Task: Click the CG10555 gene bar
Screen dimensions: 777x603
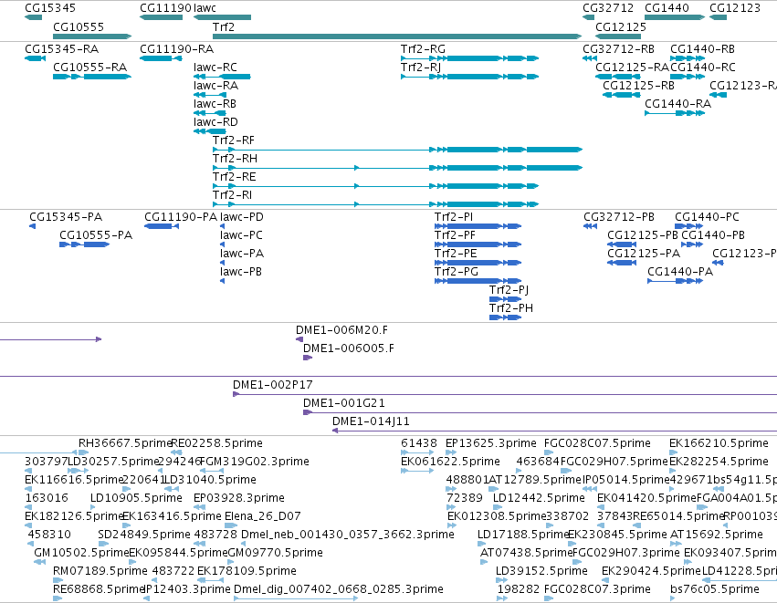Action: pyautogui.click(x=92, y=36)
